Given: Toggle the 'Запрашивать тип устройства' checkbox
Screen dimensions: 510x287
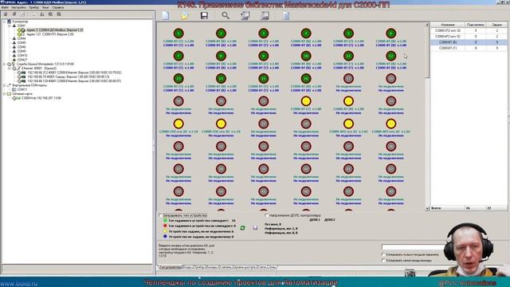Looking at the screenshot, I should click(161, 215).
